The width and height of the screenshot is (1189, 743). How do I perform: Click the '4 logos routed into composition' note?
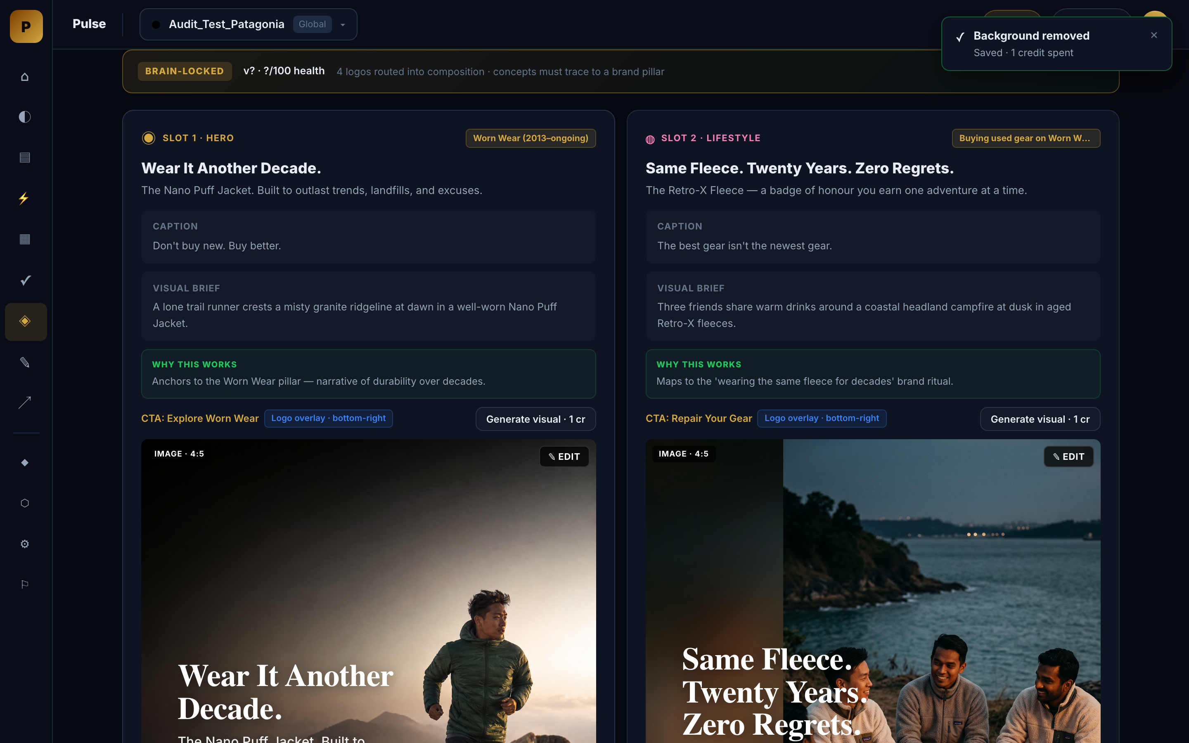(x=500, y=72)
